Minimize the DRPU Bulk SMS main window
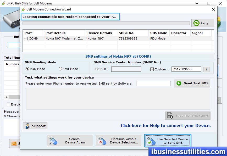 (x=197, y=3)
